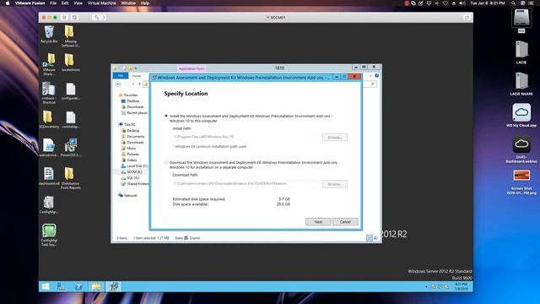Select Music under This PC

pyautogui.click(x=129, y=149)
